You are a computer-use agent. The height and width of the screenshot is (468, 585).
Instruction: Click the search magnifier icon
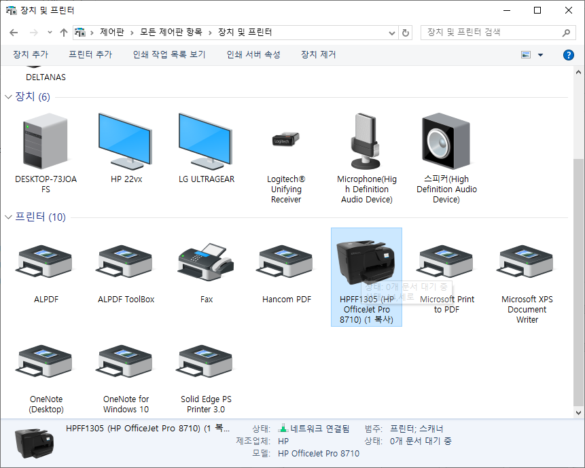tap(566, 33)
